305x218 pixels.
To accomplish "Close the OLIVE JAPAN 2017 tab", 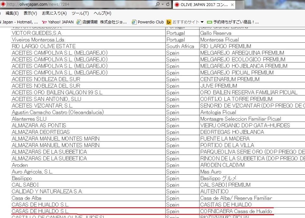I will pos(232,5).
